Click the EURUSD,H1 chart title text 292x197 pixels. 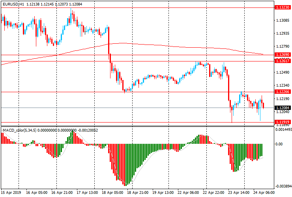(13, 4)
